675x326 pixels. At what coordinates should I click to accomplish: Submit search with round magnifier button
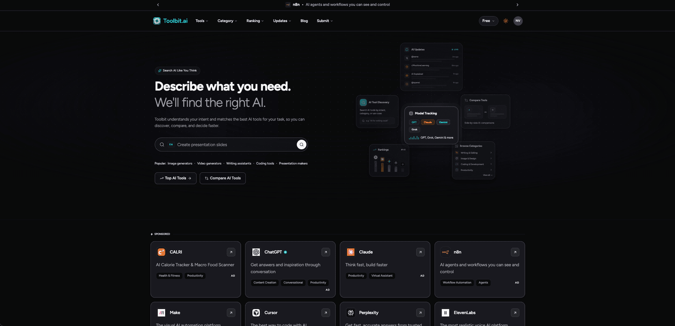coord(301,144)
